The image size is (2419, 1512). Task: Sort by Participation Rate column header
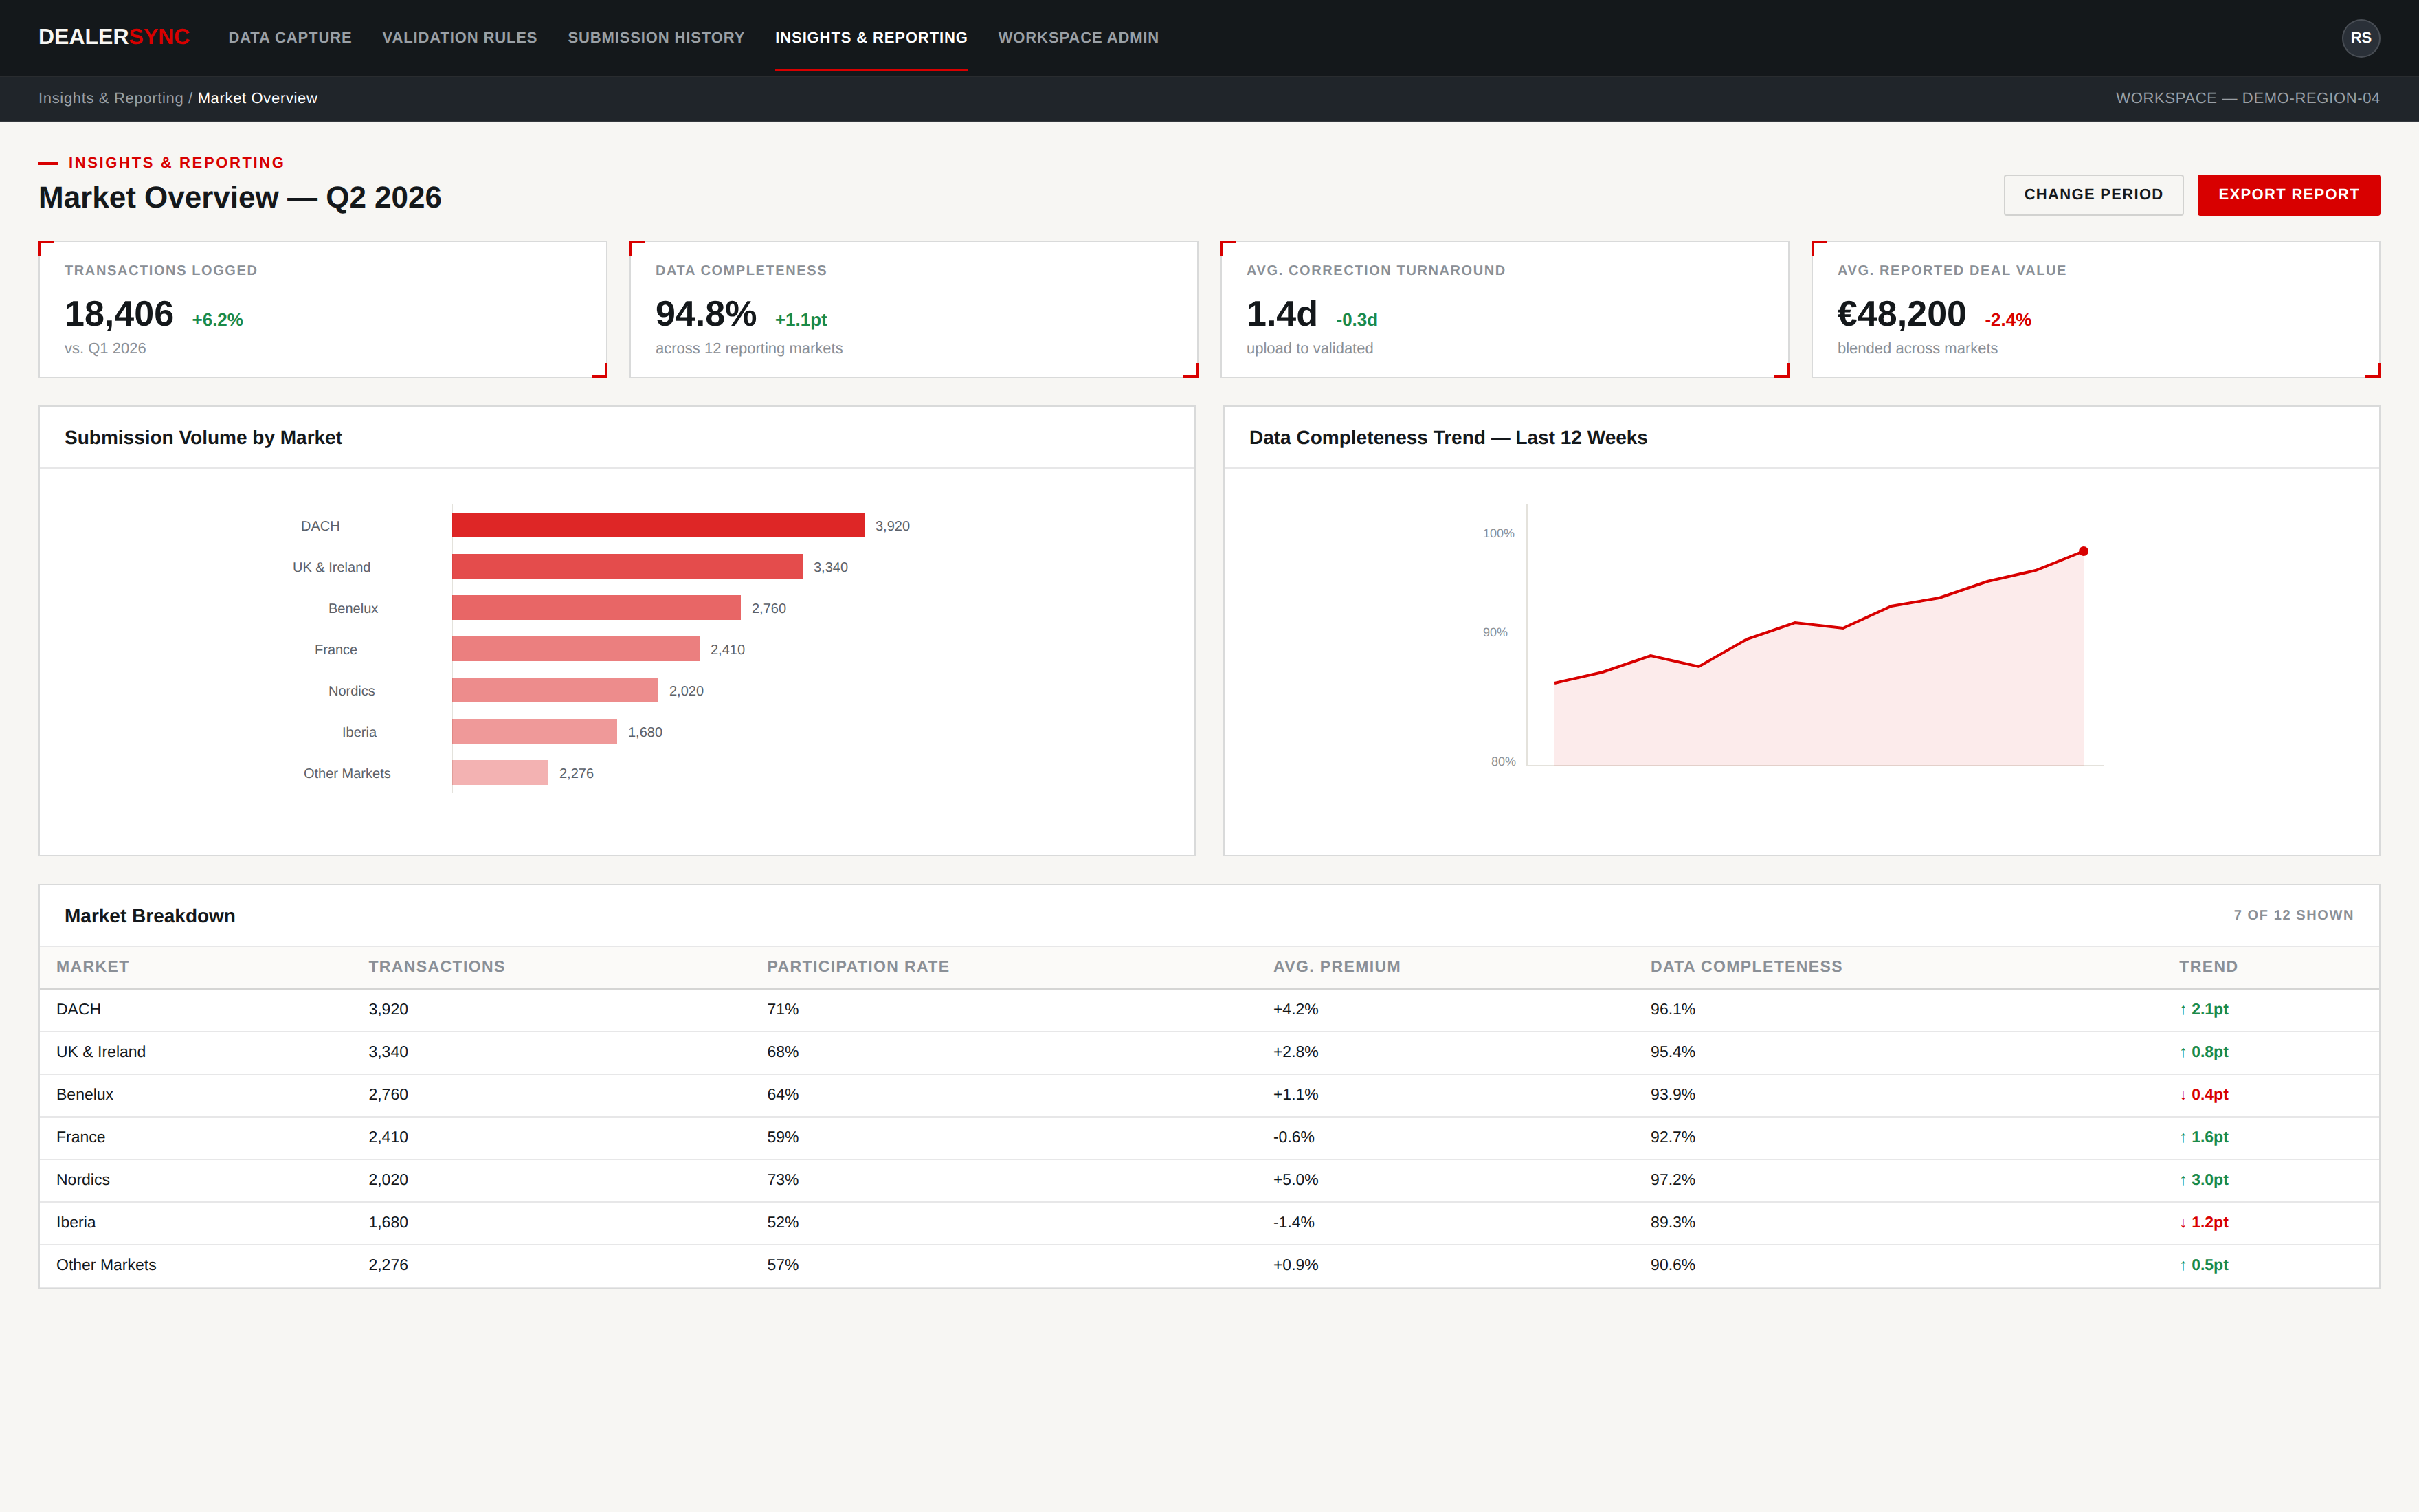[858, 966]
